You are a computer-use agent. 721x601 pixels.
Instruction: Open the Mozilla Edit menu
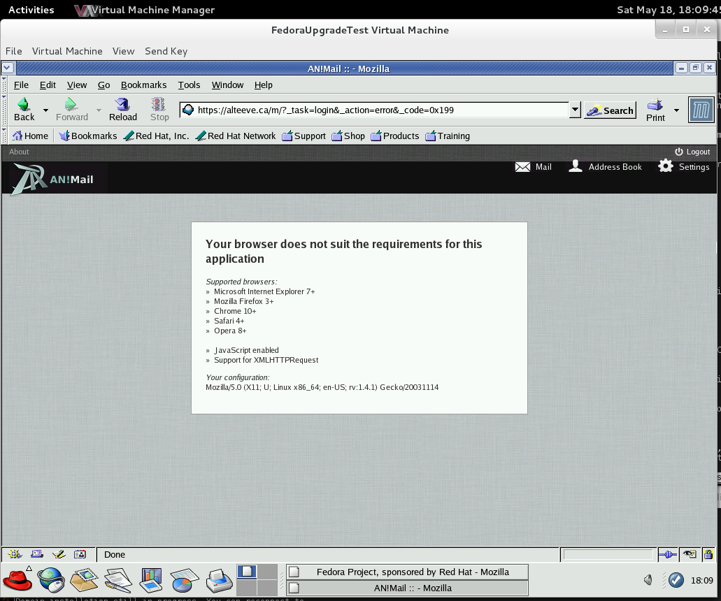click(48, 85)
